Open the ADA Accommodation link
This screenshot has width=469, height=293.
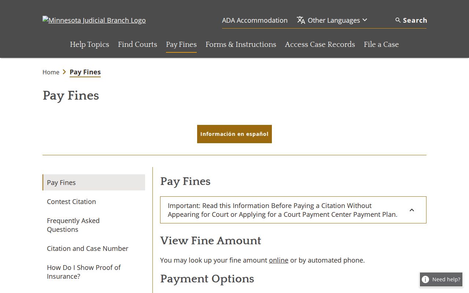tap(255, 20)
